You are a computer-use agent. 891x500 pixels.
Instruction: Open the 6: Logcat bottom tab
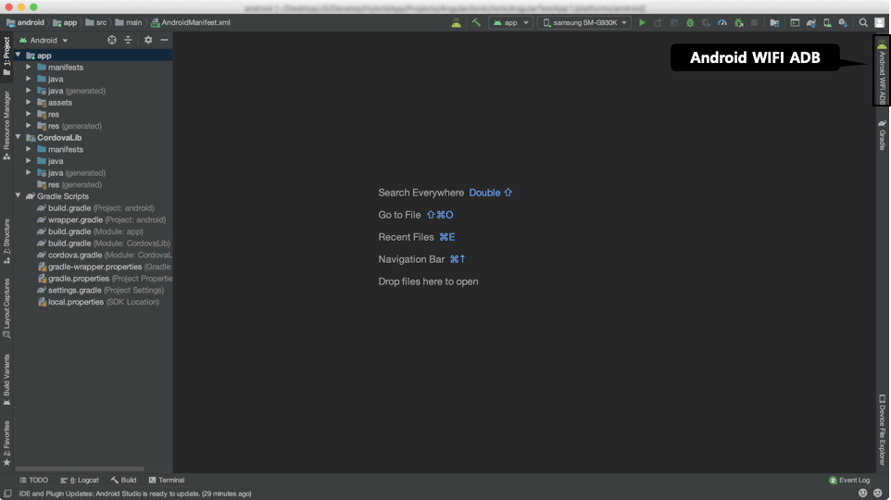coord(80,481)
